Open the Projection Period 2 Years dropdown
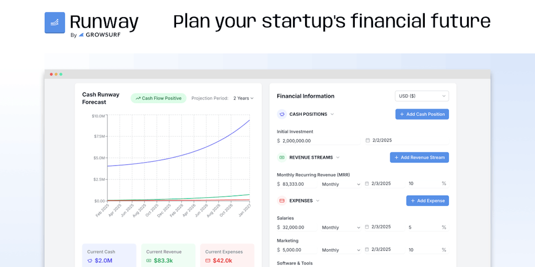 [243, 98]
